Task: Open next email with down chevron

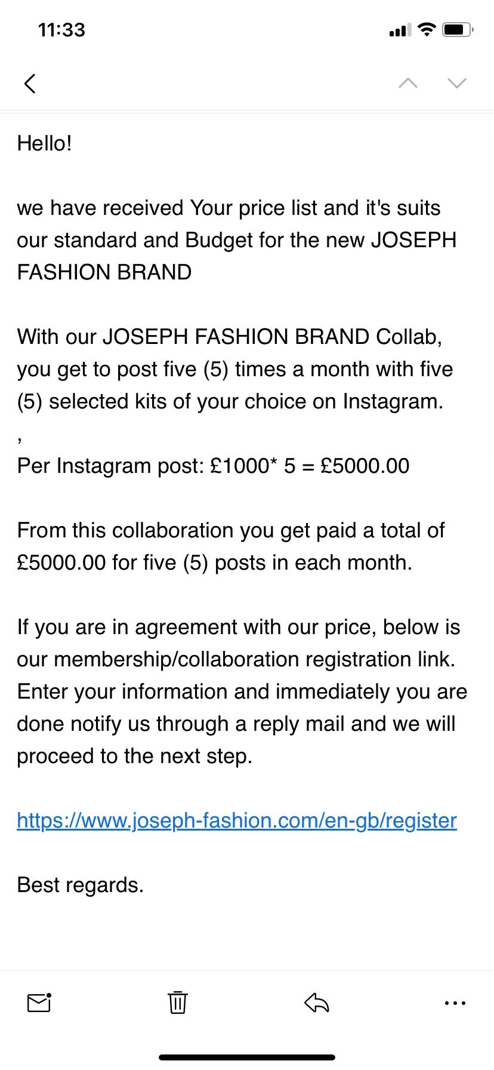Action: coord(457,82)
